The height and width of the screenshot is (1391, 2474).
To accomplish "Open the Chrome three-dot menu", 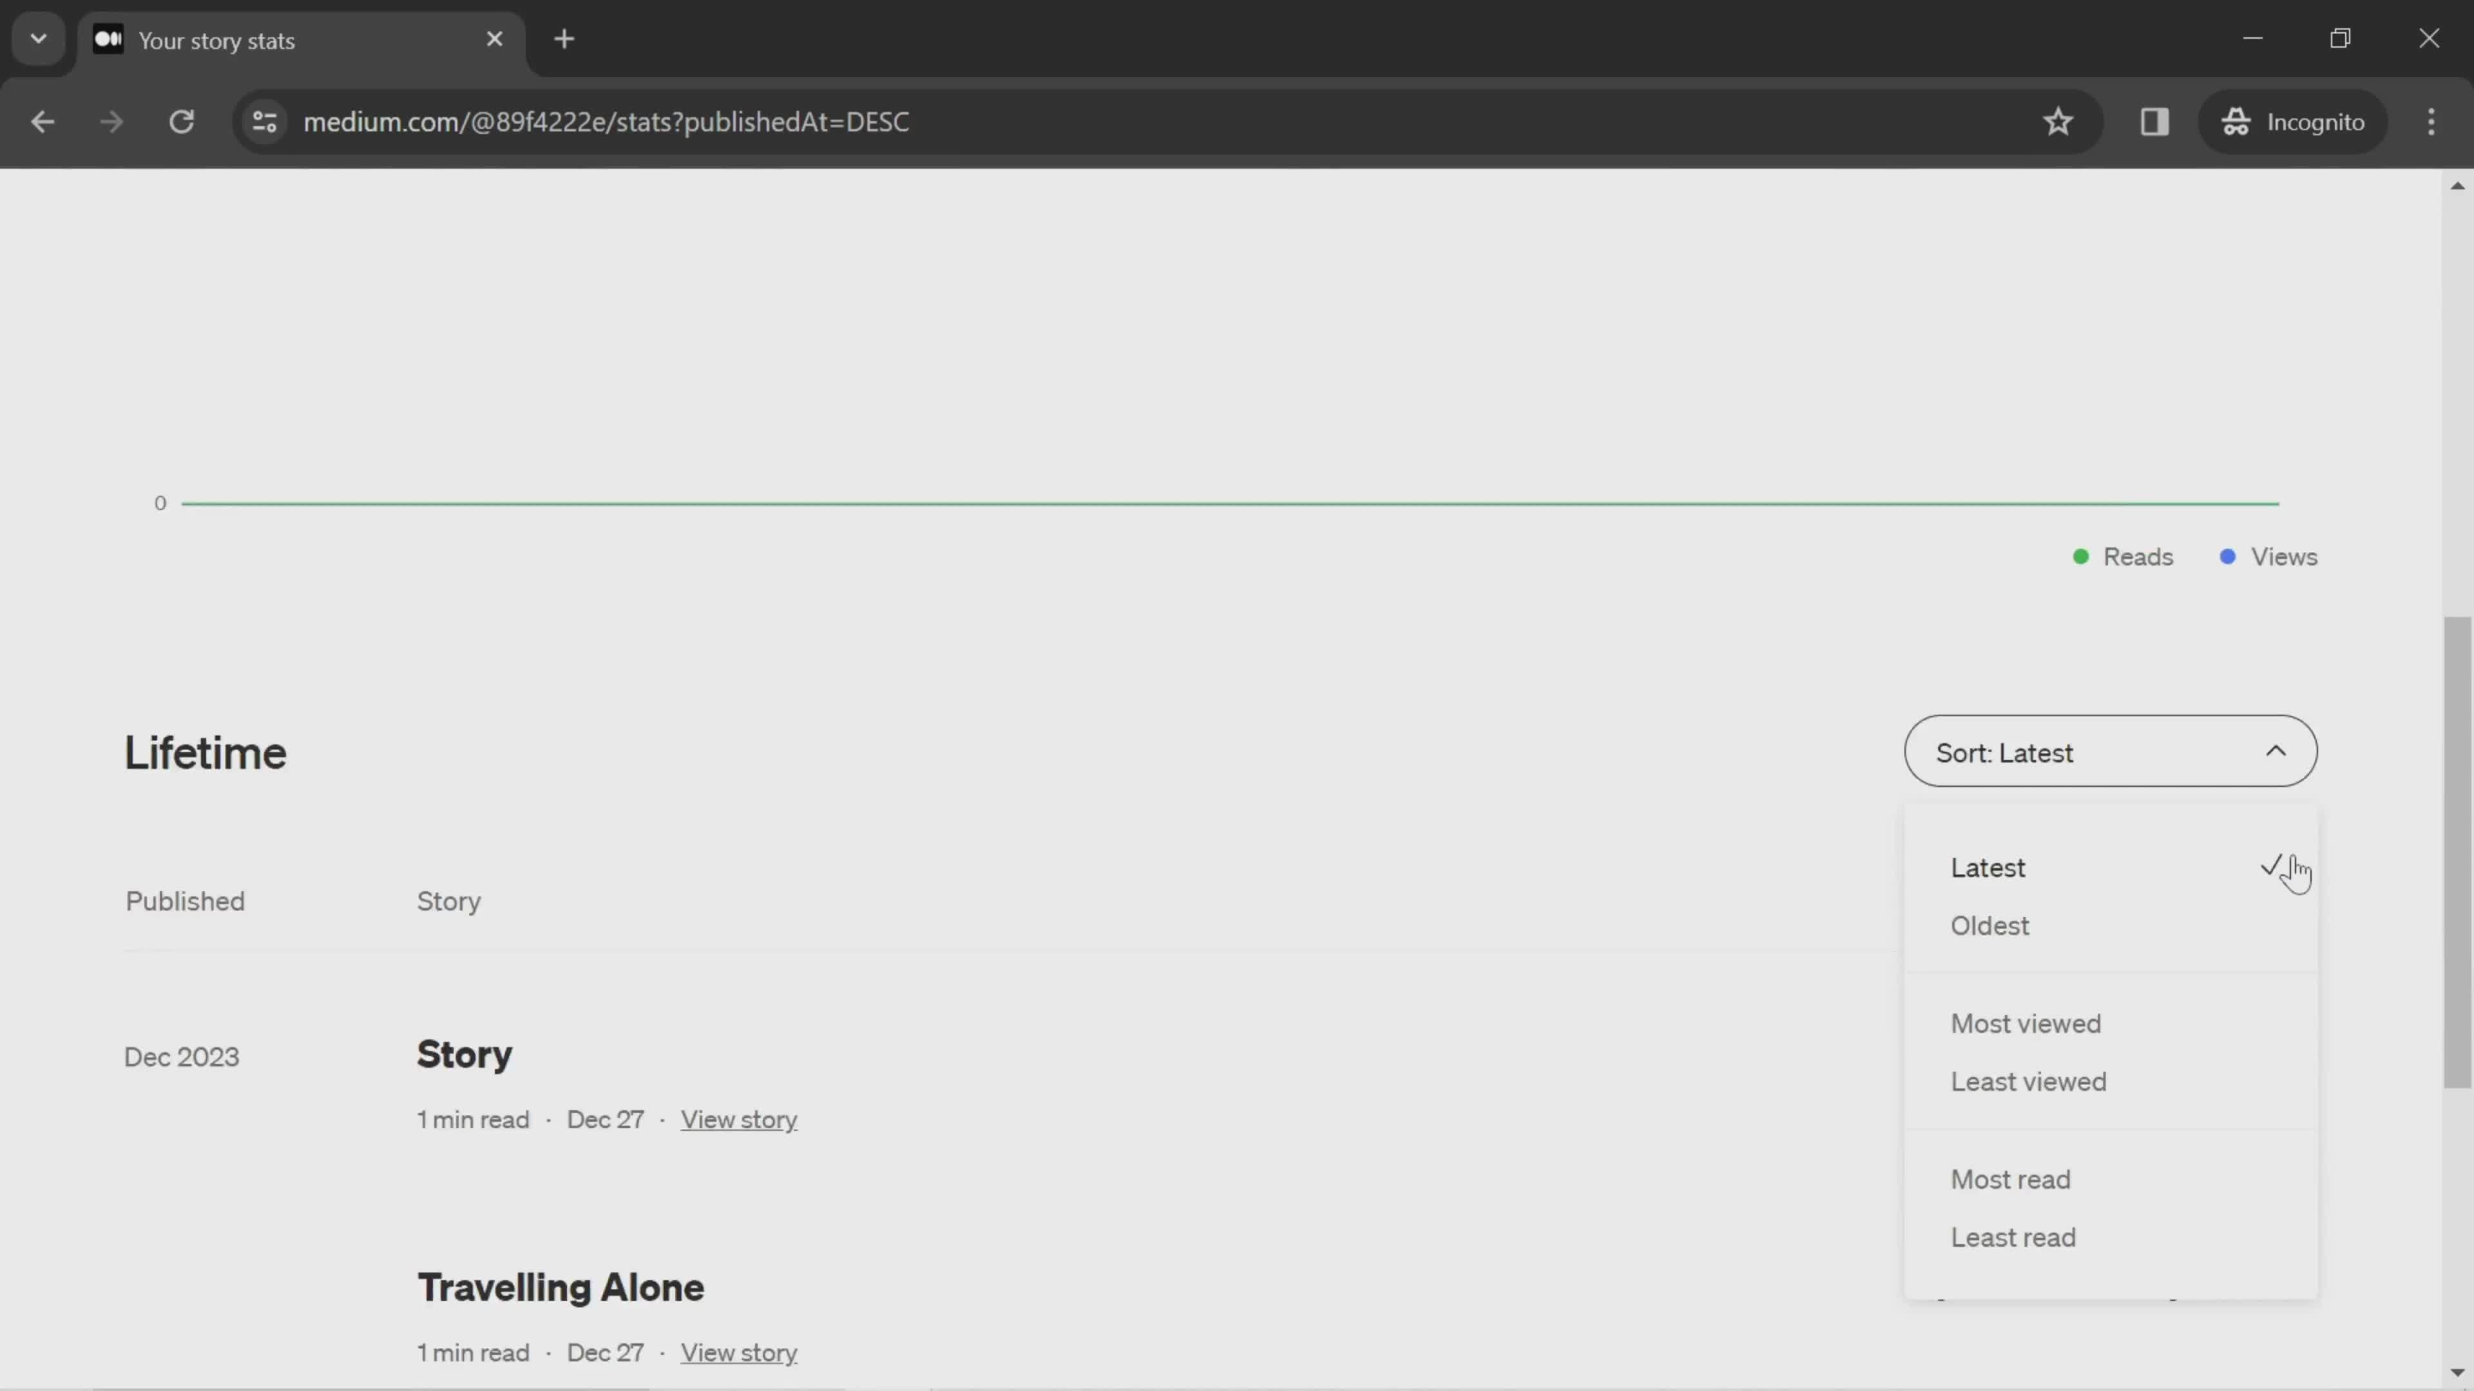I will pyautogui.click(x=2431, y=122).
